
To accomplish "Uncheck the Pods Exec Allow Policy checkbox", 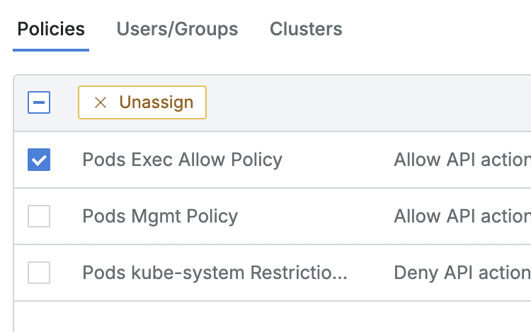I will [39, 160].
